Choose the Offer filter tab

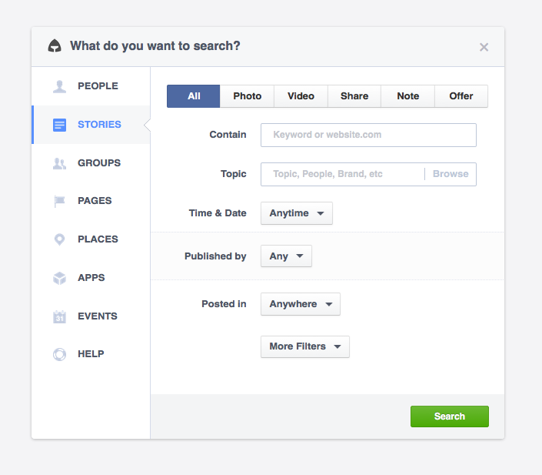tap(461, 96)
